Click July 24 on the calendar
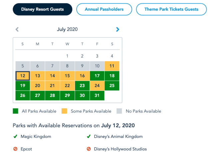Image resolution: width=210 pixels, height=156 pixels. [97, 85]
